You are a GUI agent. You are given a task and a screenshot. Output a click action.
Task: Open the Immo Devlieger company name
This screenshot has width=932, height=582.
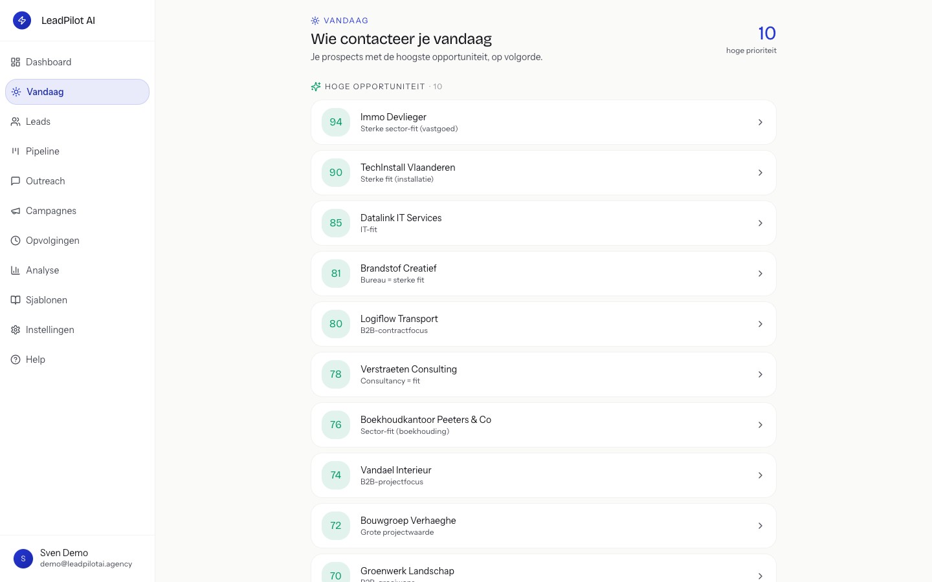coord(394,117)
